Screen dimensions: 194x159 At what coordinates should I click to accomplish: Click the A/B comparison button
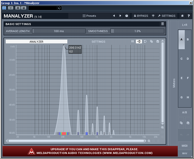(184, 112)
